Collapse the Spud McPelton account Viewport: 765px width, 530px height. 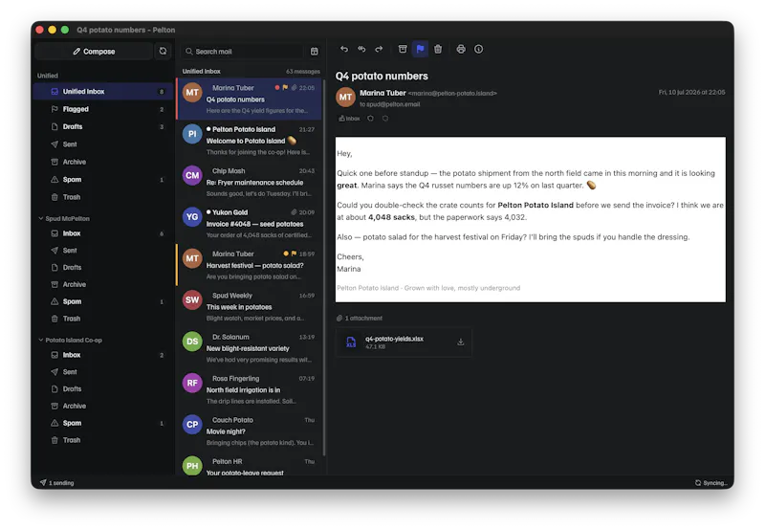(x=41, y=218)
